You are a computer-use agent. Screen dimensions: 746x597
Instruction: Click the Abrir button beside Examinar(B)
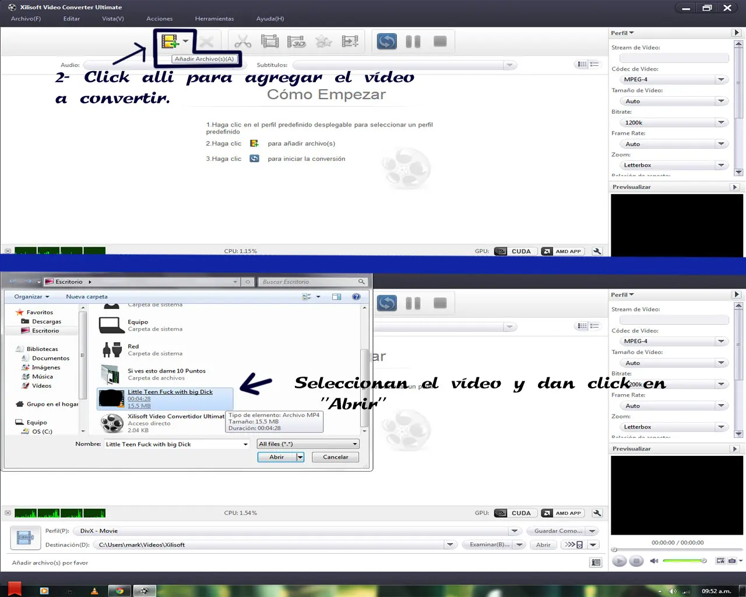click(543, 545)
